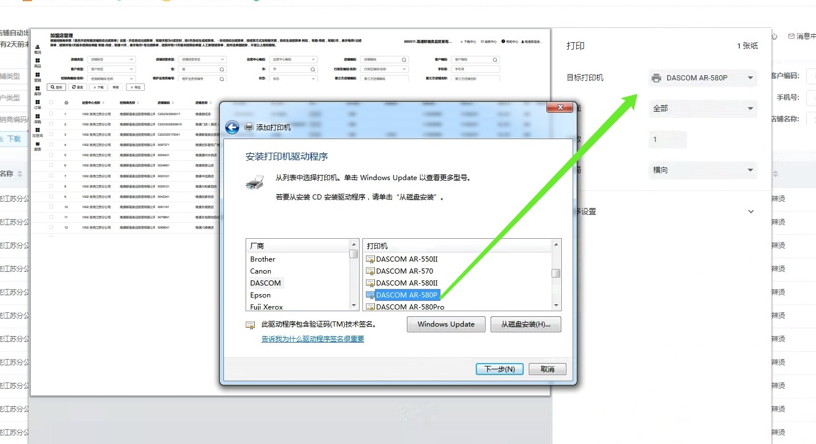816x444 pixels.
Task: Open the 全部 pages dropdown in print panel
Action: pos(703,108)
